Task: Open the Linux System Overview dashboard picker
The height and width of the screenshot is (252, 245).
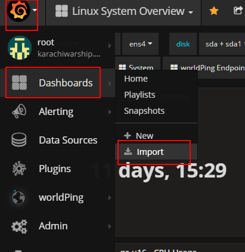Action: click(124, 11)
